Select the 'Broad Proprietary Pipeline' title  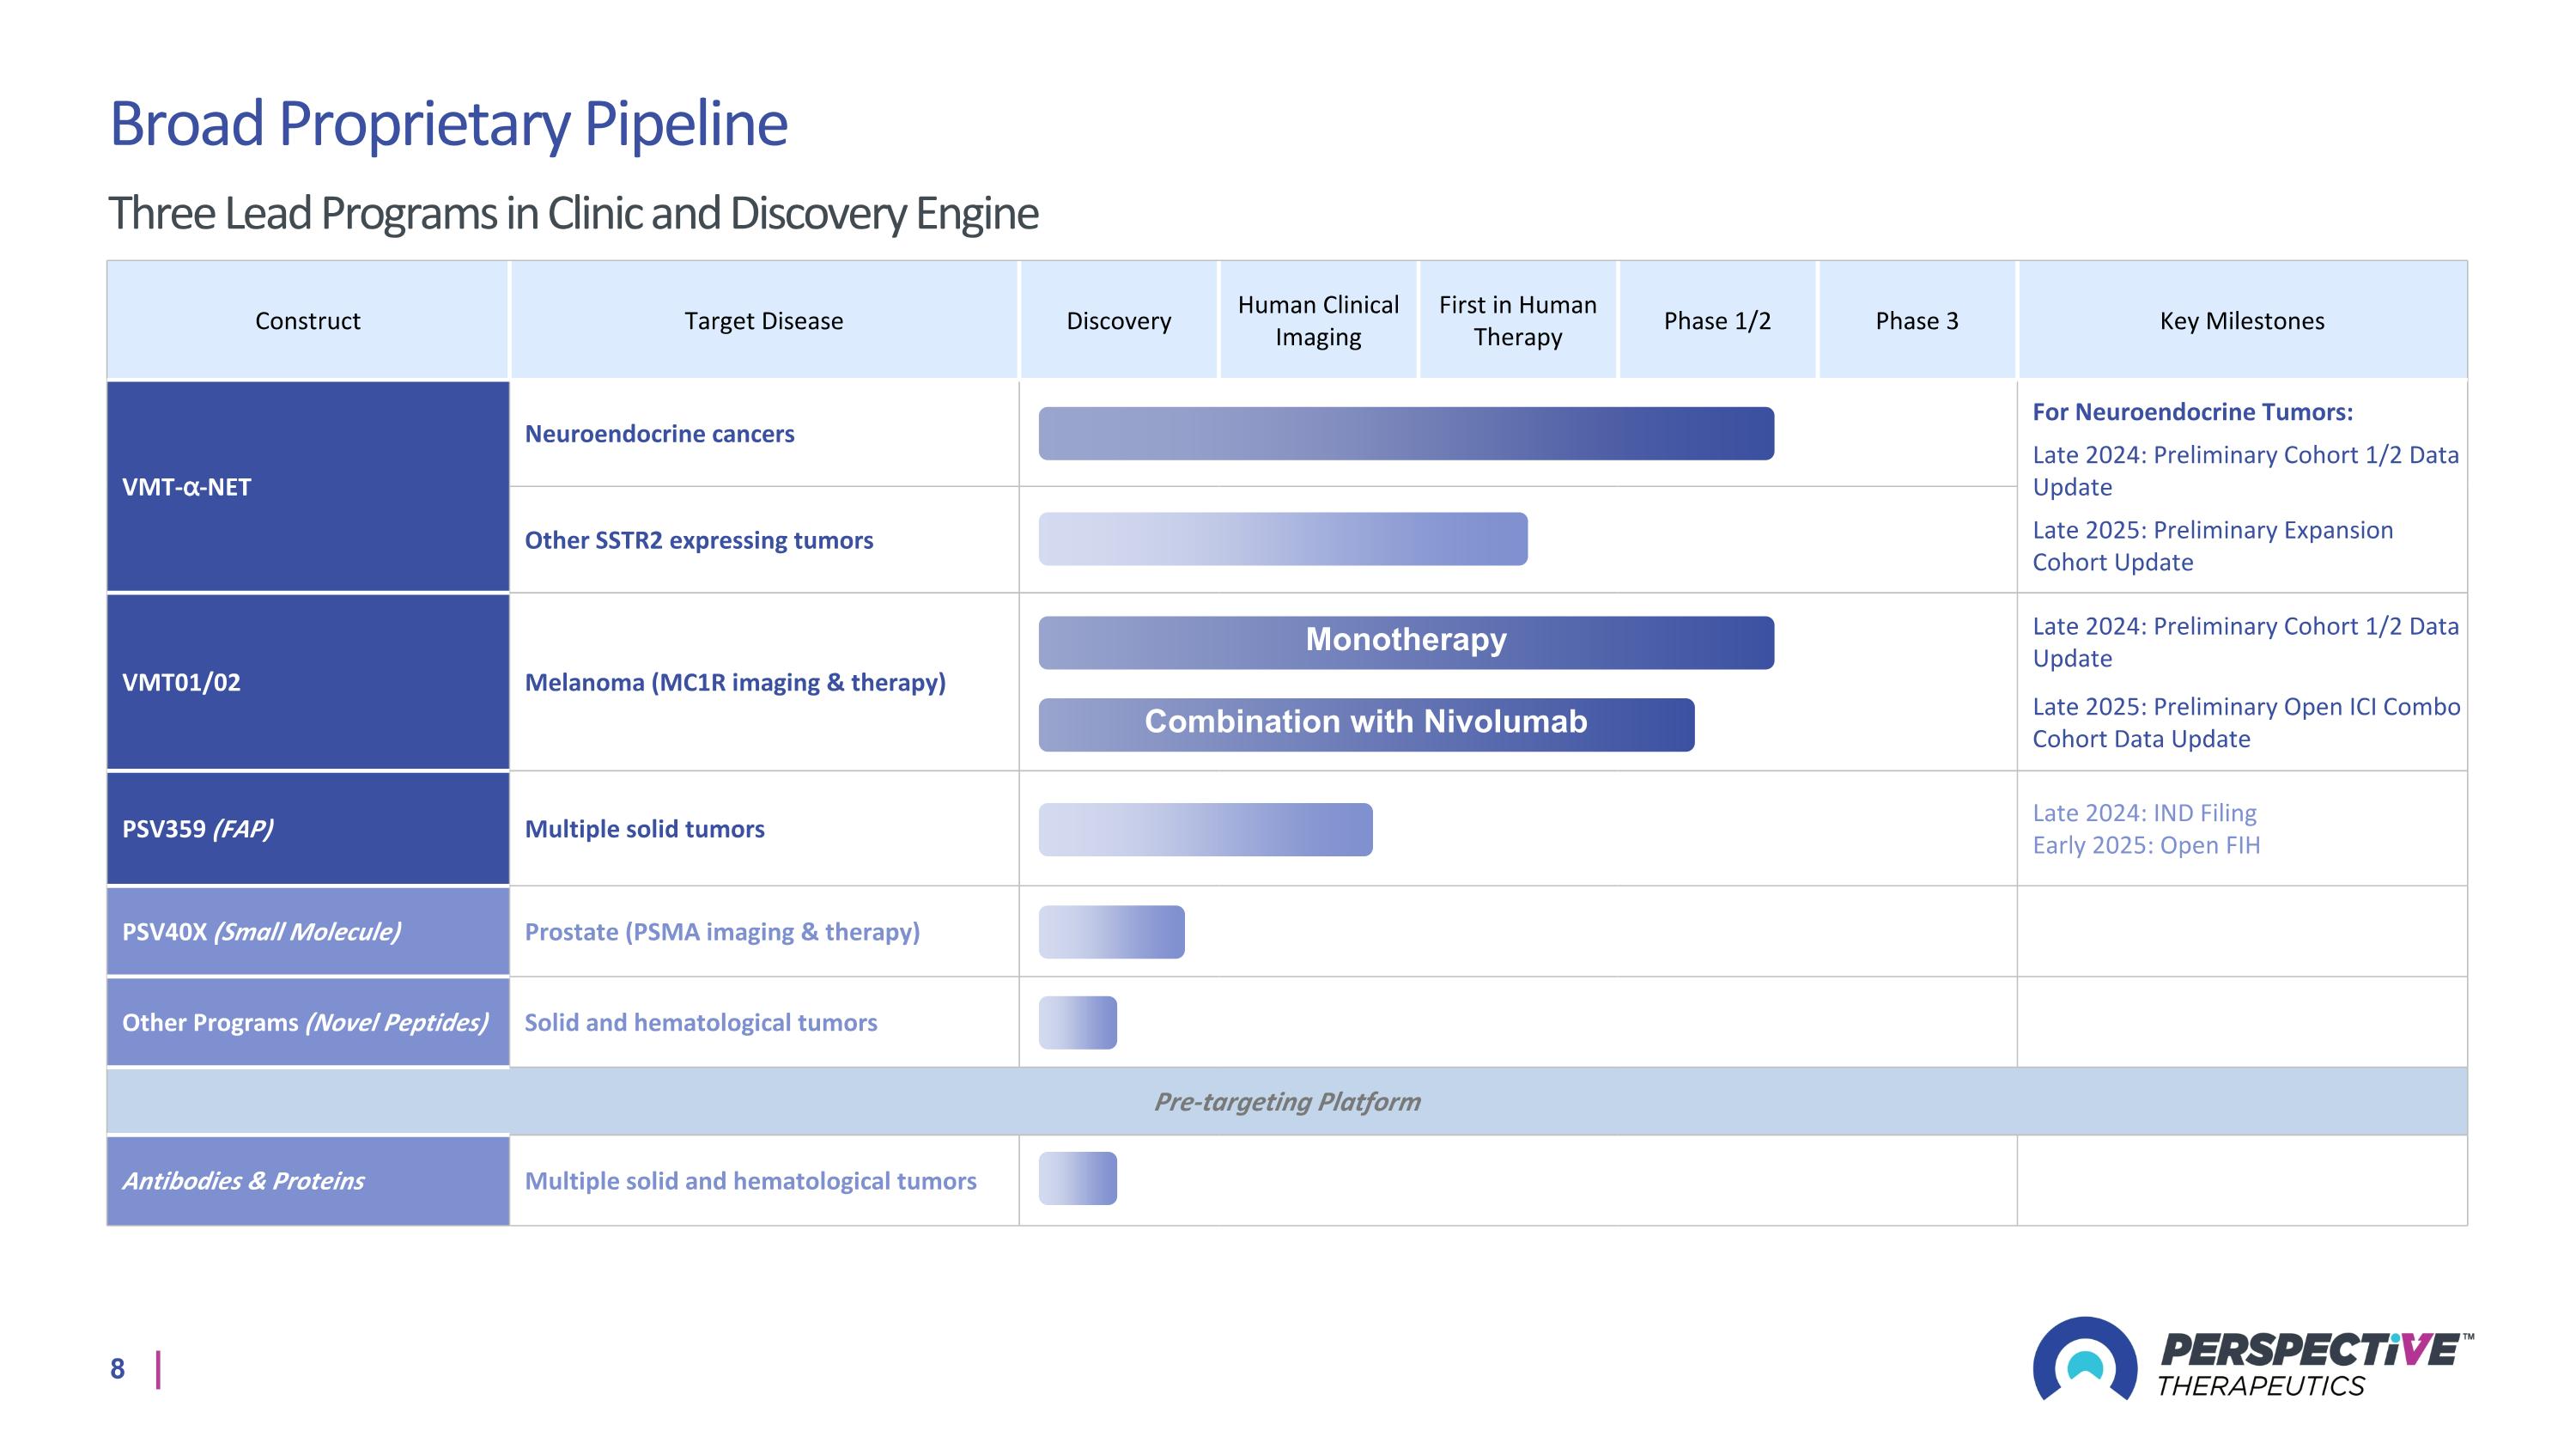point(448,124)
